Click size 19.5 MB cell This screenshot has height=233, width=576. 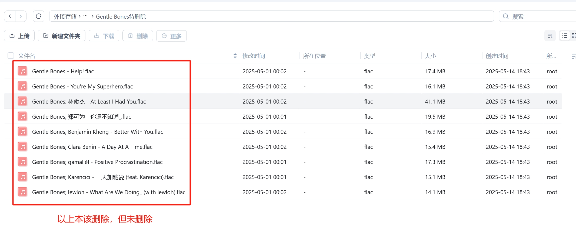coord(435,116)
